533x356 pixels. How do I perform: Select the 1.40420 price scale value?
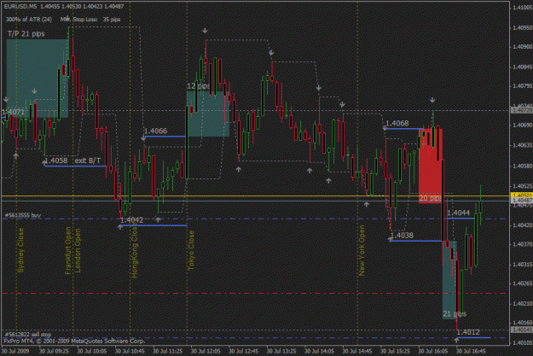click(523, 225)
